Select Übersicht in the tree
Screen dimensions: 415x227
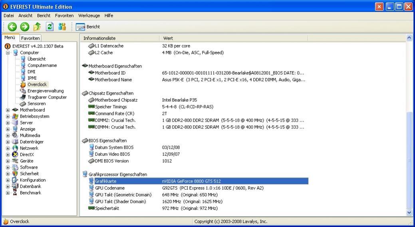coord(36,59)
